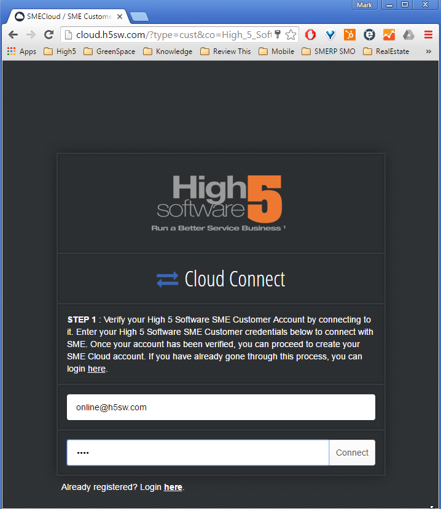Focus the password input field
Viewport: 441px width, 509px height.
tap(198, 453)
